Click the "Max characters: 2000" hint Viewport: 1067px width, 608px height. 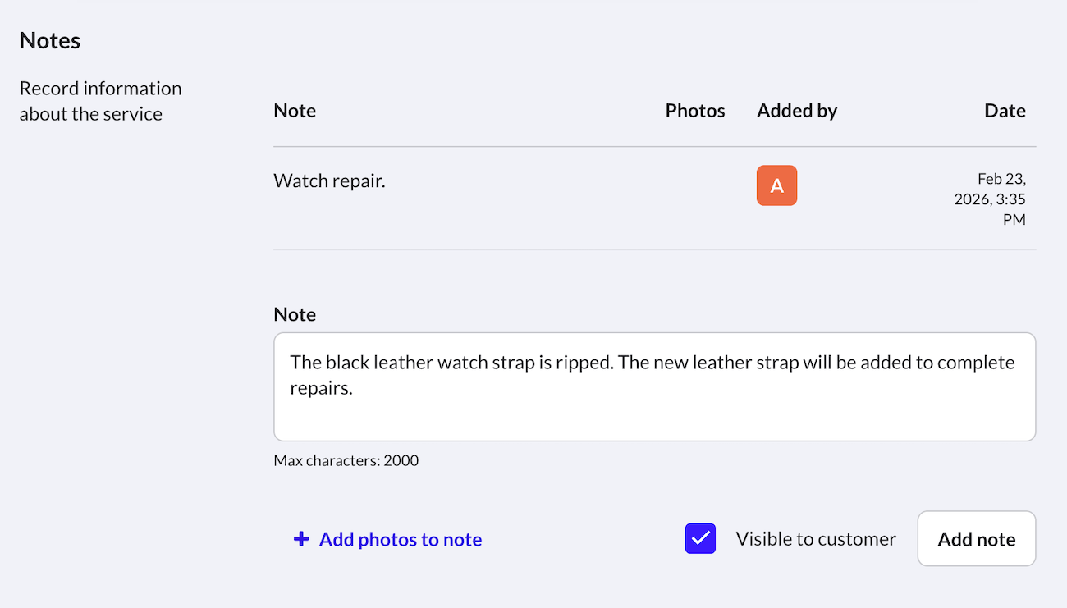click(x=346, y=460)
